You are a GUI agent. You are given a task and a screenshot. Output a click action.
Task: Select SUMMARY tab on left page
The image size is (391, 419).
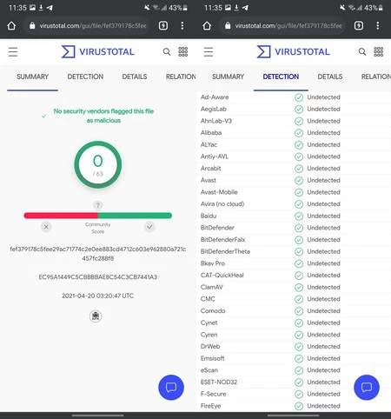tap(32, 76)
